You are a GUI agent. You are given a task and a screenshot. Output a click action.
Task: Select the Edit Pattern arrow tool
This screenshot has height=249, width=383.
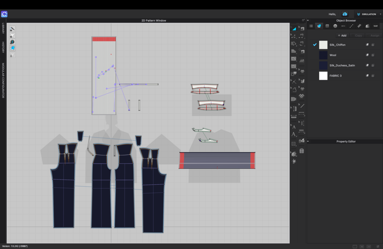tap(294, 29)
